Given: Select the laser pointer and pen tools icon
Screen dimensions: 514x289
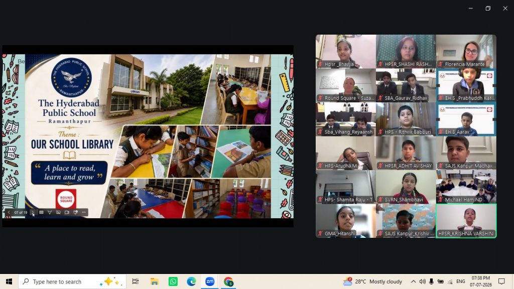Looking at the screenshot, I should coord(50,212).
